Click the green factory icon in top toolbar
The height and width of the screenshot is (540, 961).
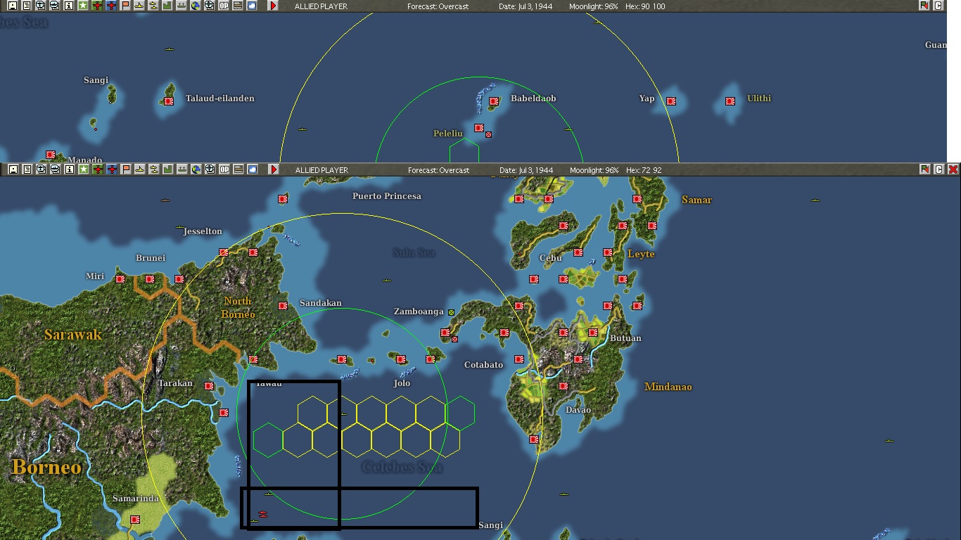pyautogui.click(x=167, y=6)
